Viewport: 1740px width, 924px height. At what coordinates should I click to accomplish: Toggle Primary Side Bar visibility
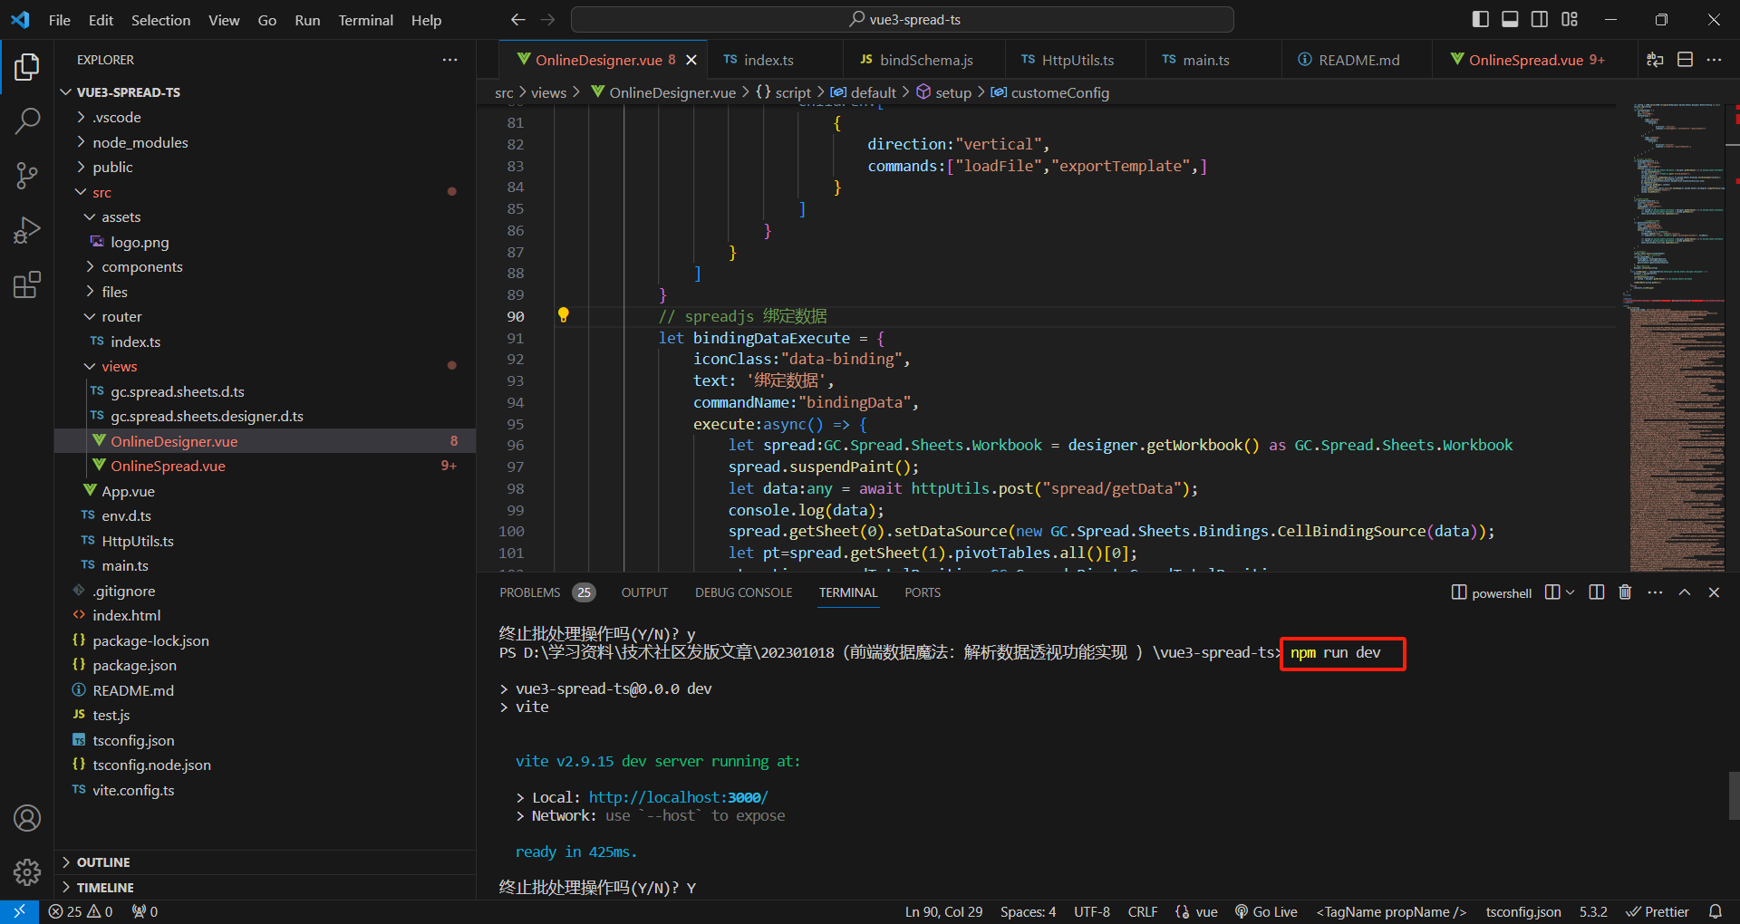(1481, 19)
